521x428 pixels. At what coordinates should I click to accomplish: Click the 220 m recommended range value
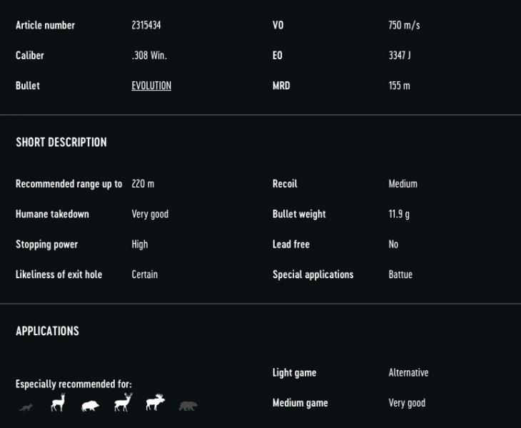click(x=143, y=184)
